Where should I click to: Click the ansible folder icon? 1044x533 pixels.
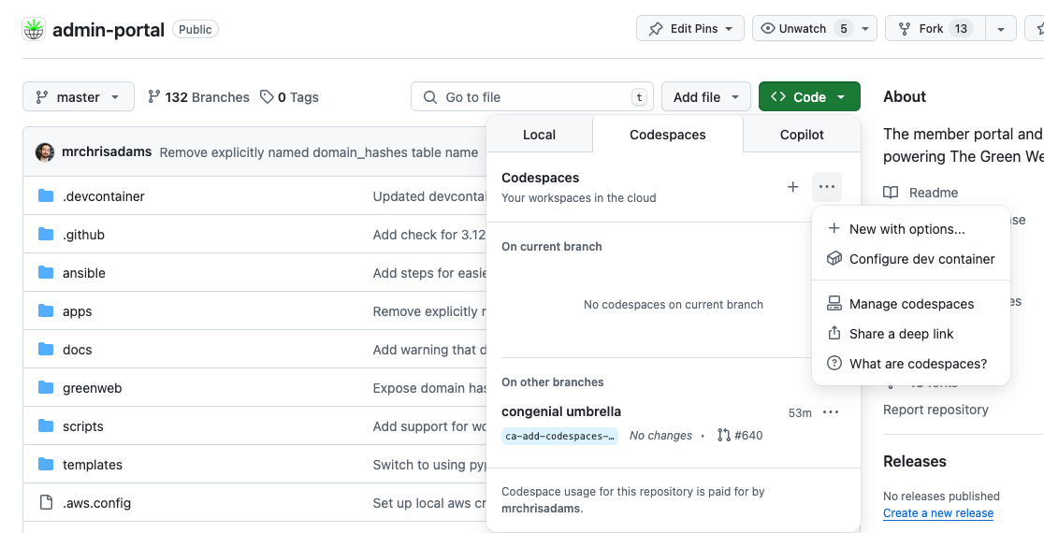45,272
